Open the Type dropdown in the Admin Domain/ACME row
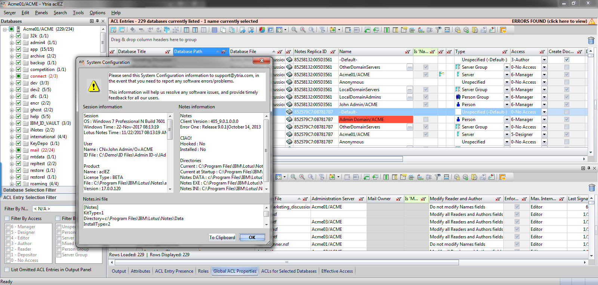This screenshot has width=598, height=285. pyautogui.click(x=507, y=120)
